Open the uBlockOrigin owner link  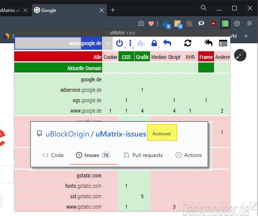[x=67, y=134]
